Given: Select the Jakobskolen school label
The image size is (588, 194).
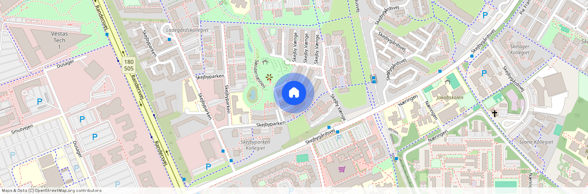Looking at the screenshot, I should click(450, 98).
